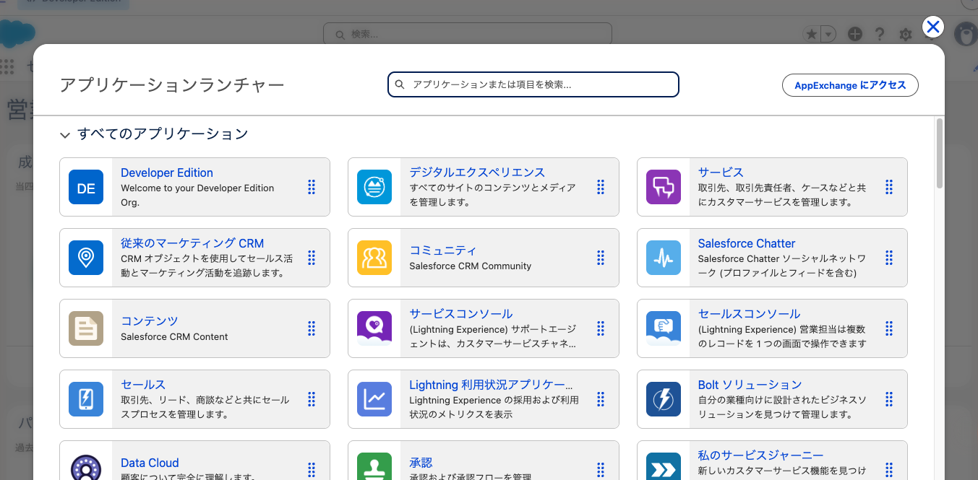Open the Lightning 利用状況アプリケー... link
Viewport: 978px width, 480px height.
tap(491, 385)
